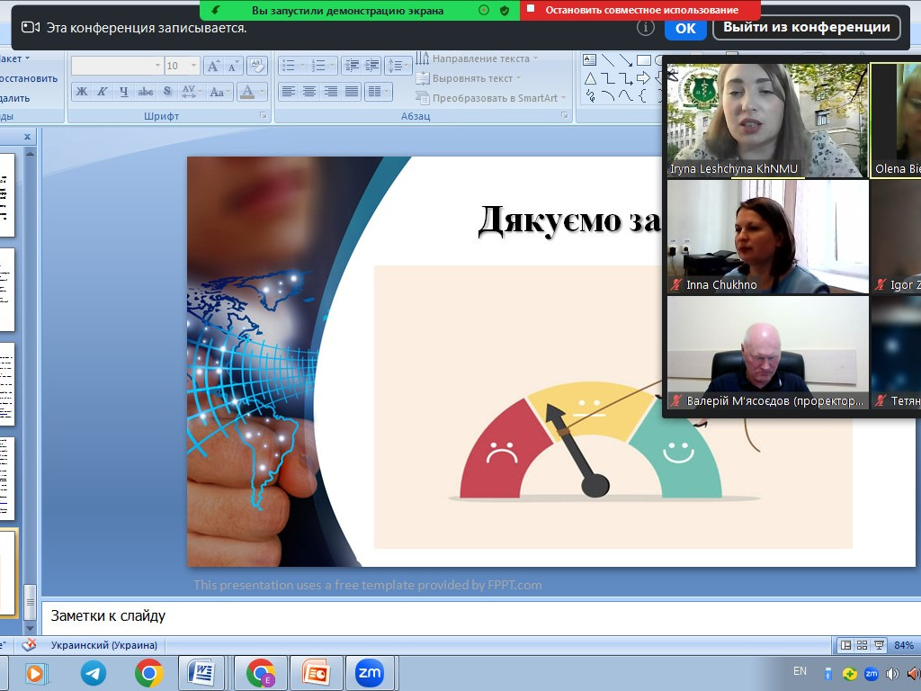Click the Decrease Font Size icon
This screenshot has height=691, width=921.
click(233, 66)
